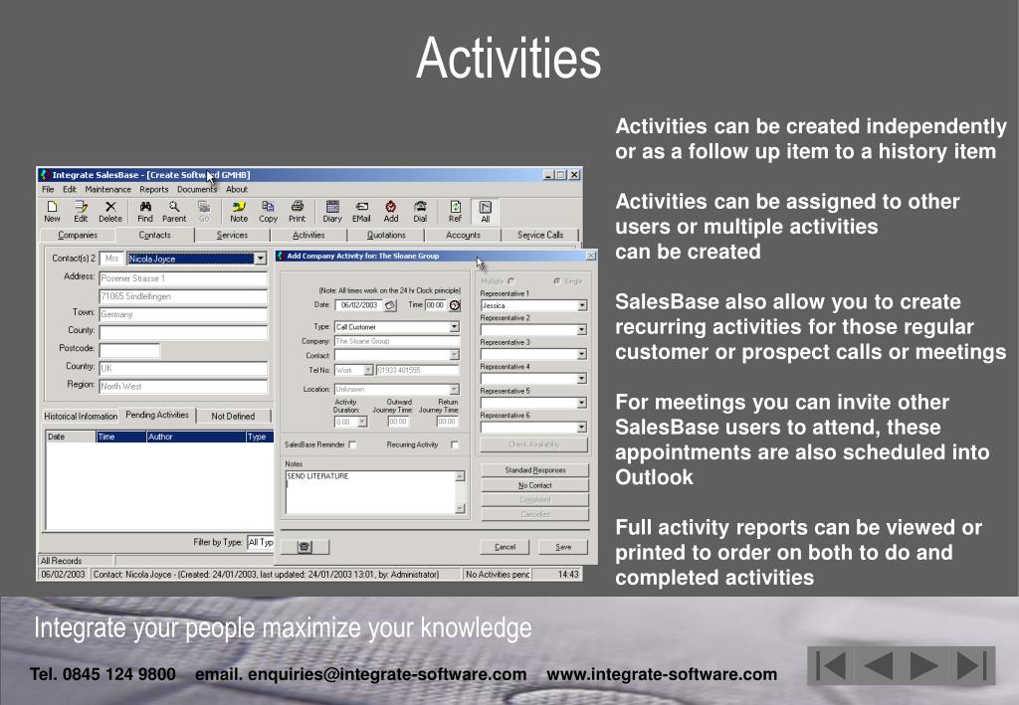
Task: Open Find with the binoculars icon
Action: tap(145, 211)
